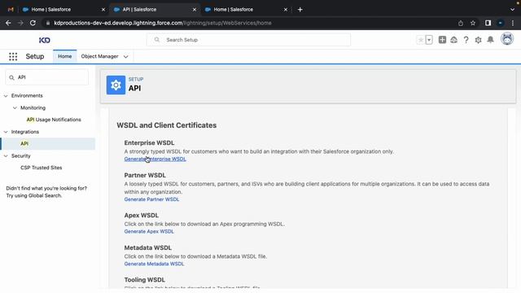Image resolution: width=521 pixels, height=293 pixels.
Task: Click Generate Partner WSDL link
Action: point(151,199)
